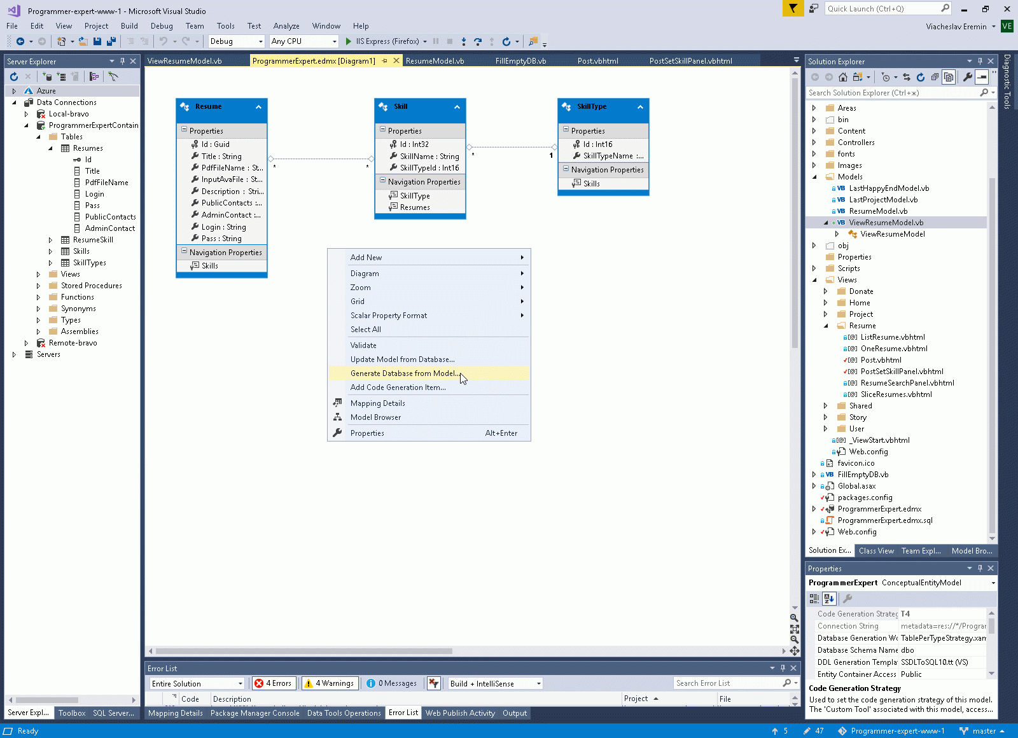This screenshot has height=738, width=1018.
Task: Click the Home icon in Solution Explorer
Action: point(843,77)
